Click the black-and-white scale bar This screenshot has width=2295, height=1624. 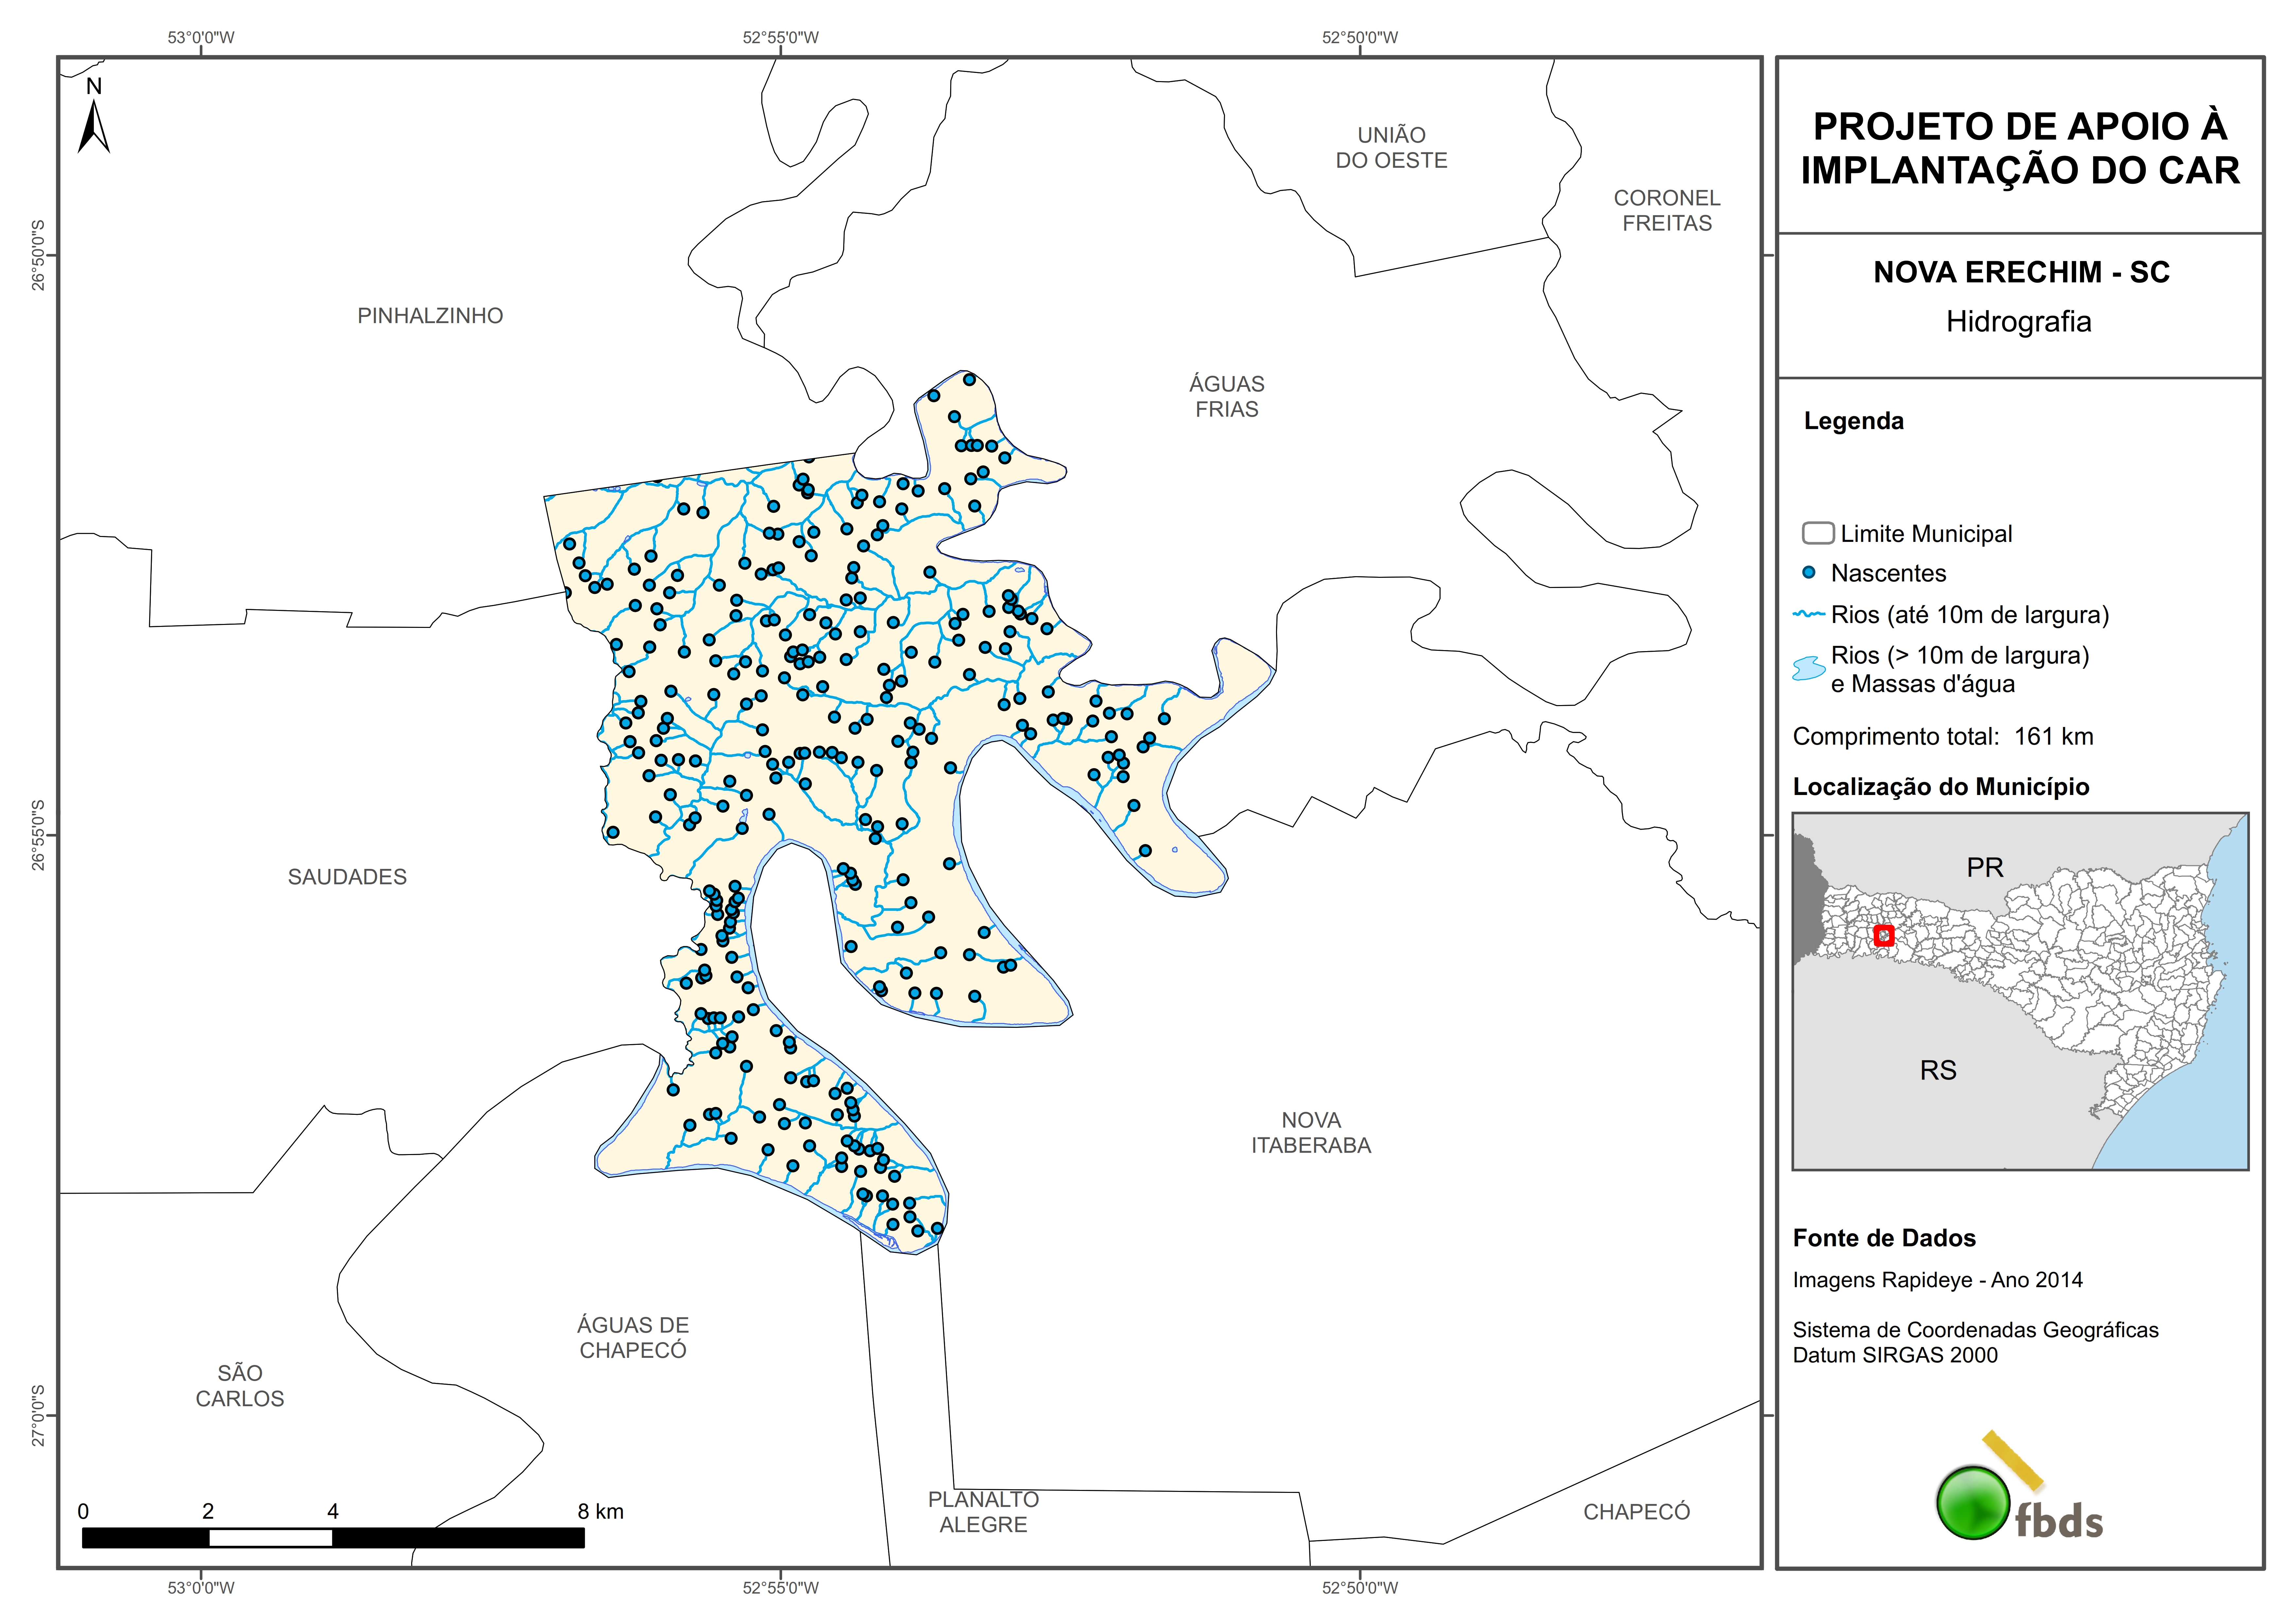(x=333, y=1538)
